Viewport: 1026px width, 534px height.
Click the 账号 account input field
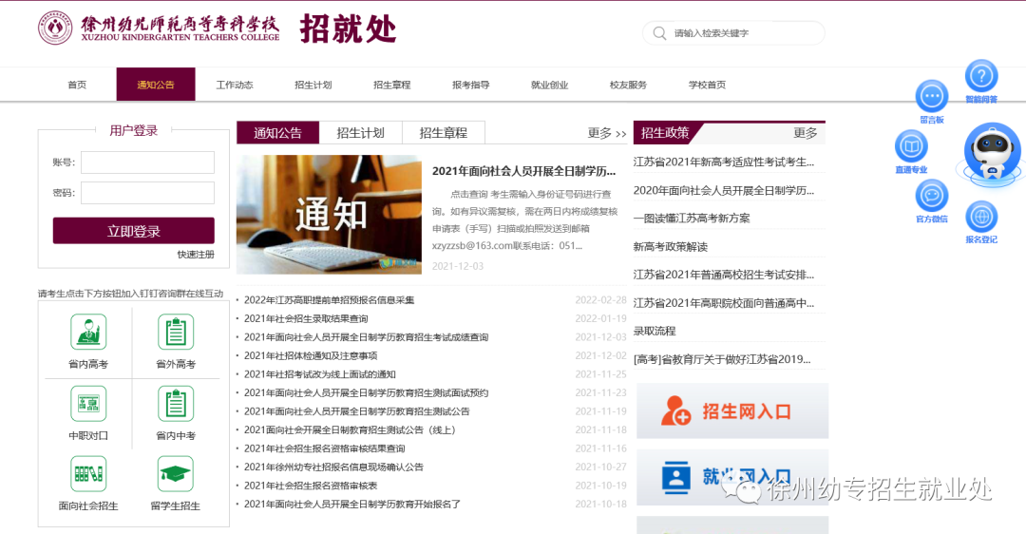147,162
